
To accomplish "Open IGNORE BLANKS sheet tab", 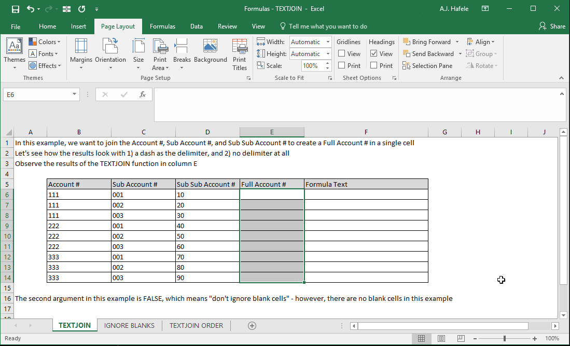I will coord(130,326).
